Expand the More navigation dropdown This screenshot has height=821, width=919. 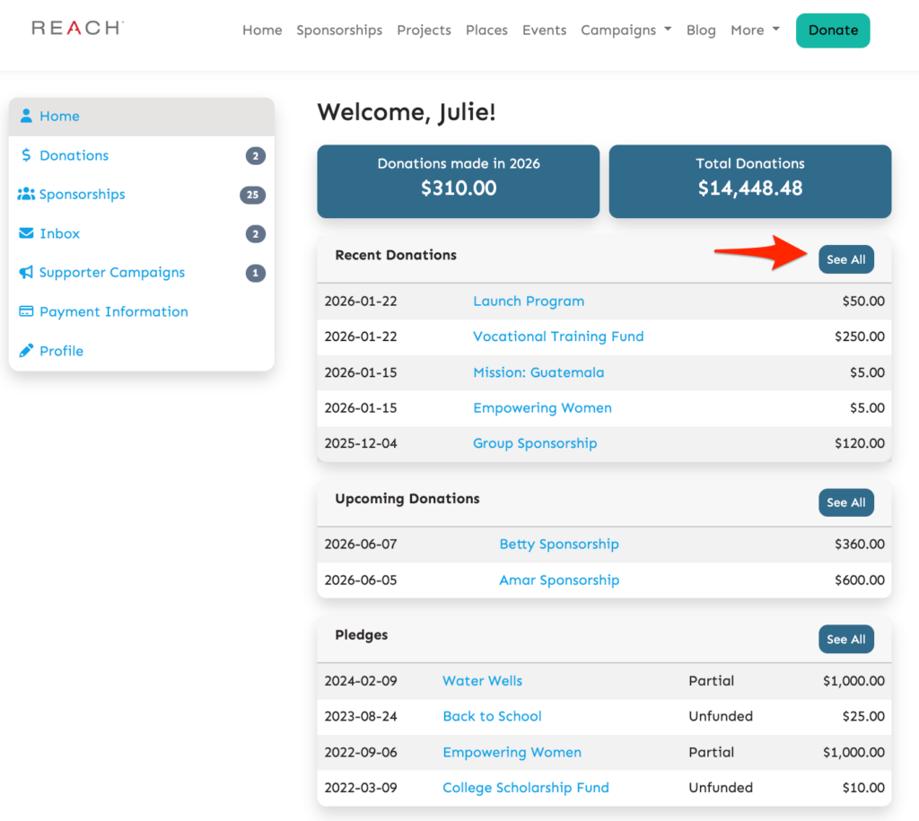(754, 30)
